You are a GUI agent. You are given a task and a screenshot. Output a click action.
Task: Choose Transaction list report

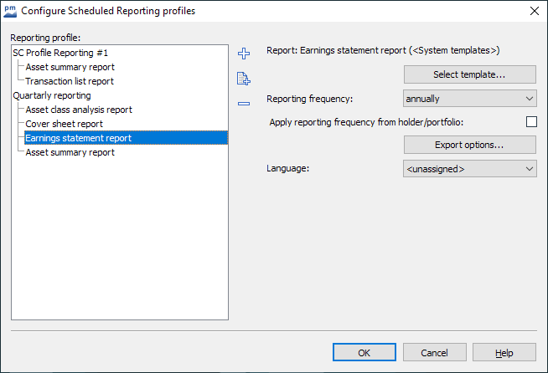(70, 81)
